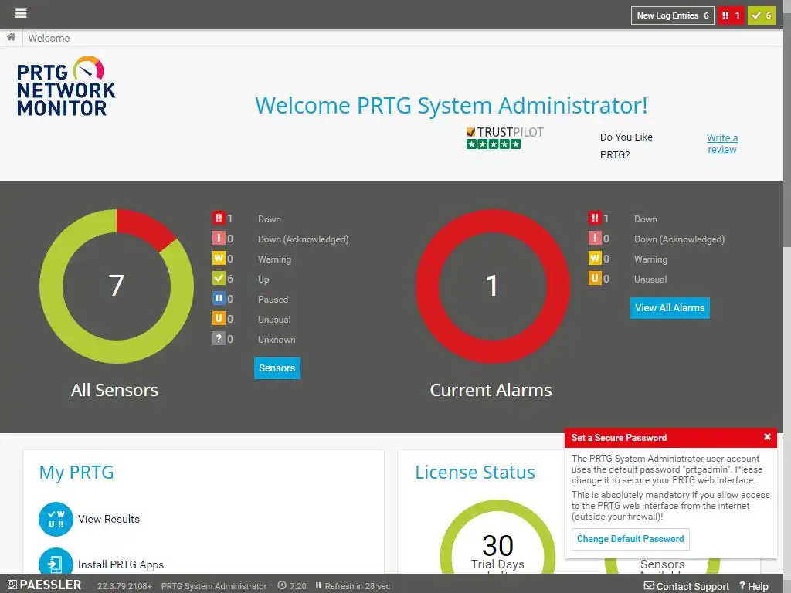Follow the Write a review link

[722, 144]
